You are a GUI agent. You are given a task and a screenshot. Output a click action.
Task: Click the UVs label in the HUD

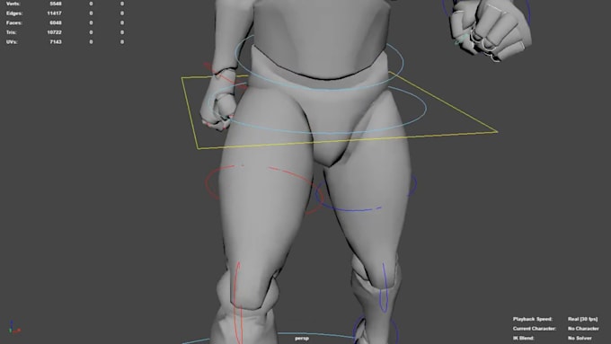point(12,41)
